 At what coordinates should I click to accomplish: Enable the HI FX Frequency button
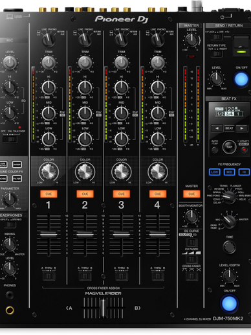click(x=244, y=172)
